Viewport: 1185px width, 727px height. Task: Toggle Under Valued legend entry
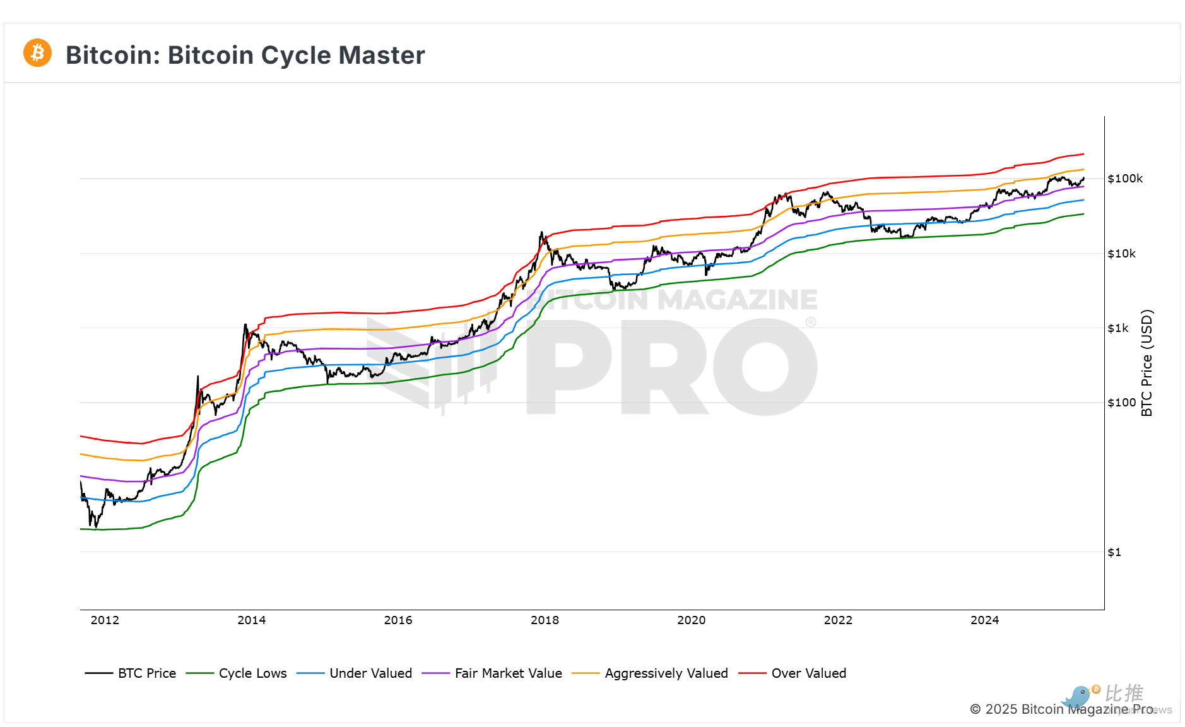click(370, 673)
